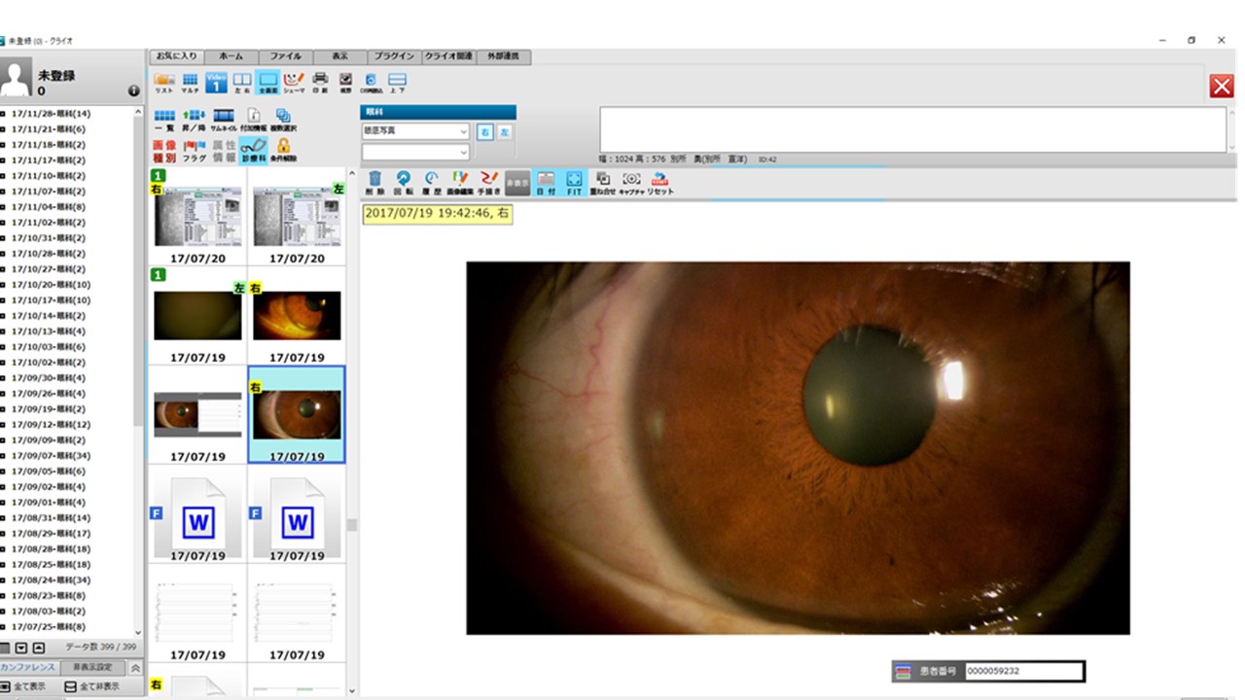Image resolution: width=1245 pixels, height=700 pixels.
Task: Toggle the 日付 date display
Action: coord(546,183)
